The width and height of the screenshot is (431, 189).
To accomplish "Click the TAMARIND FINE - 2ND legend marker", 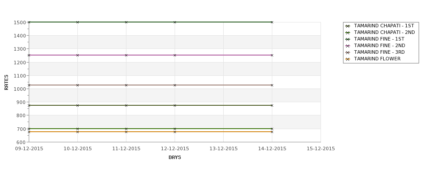I will pos(348,46).
